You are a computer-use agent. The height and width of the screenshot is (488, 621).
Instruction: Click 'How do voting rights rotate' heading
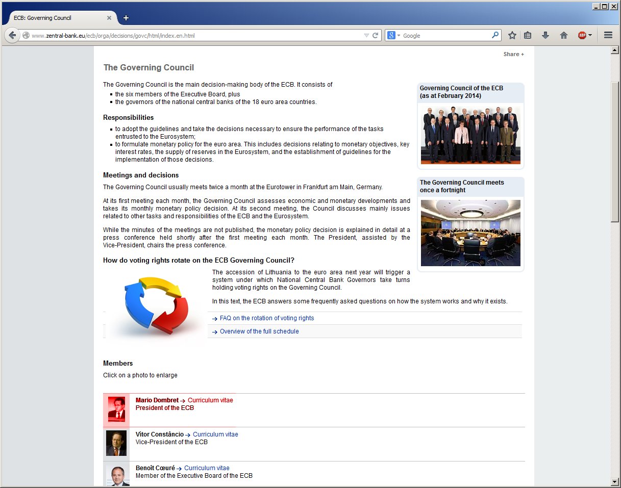(x=198, y=260)
